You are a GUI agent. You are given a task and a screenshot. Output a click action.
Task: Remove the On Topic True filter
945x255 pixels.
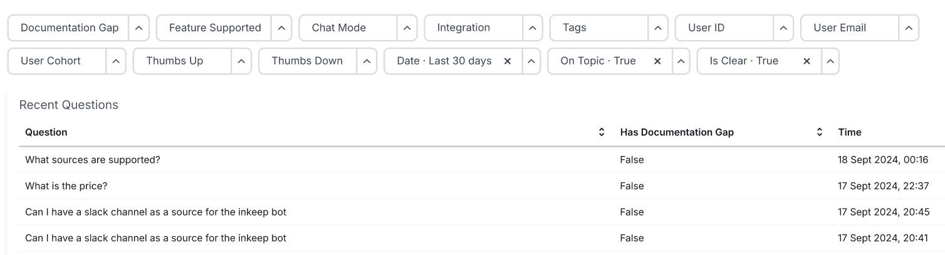(657, 61)
